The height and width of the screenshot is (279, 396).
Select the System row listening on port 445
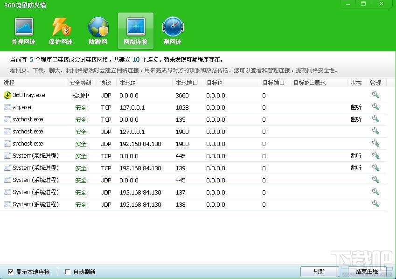tap(140, 155)
